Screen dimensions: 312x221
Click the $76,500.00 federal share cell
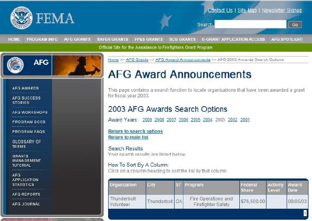(252, 201)
